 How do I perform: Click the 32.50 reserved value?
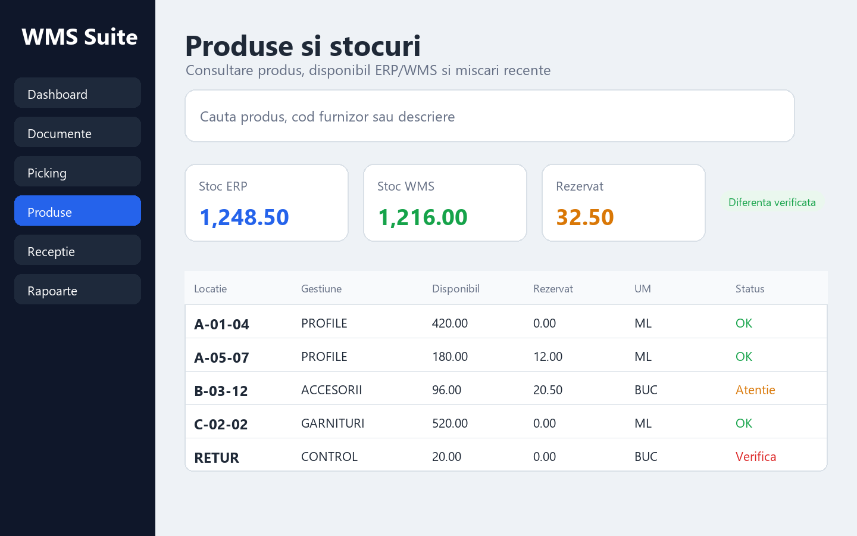585,217
